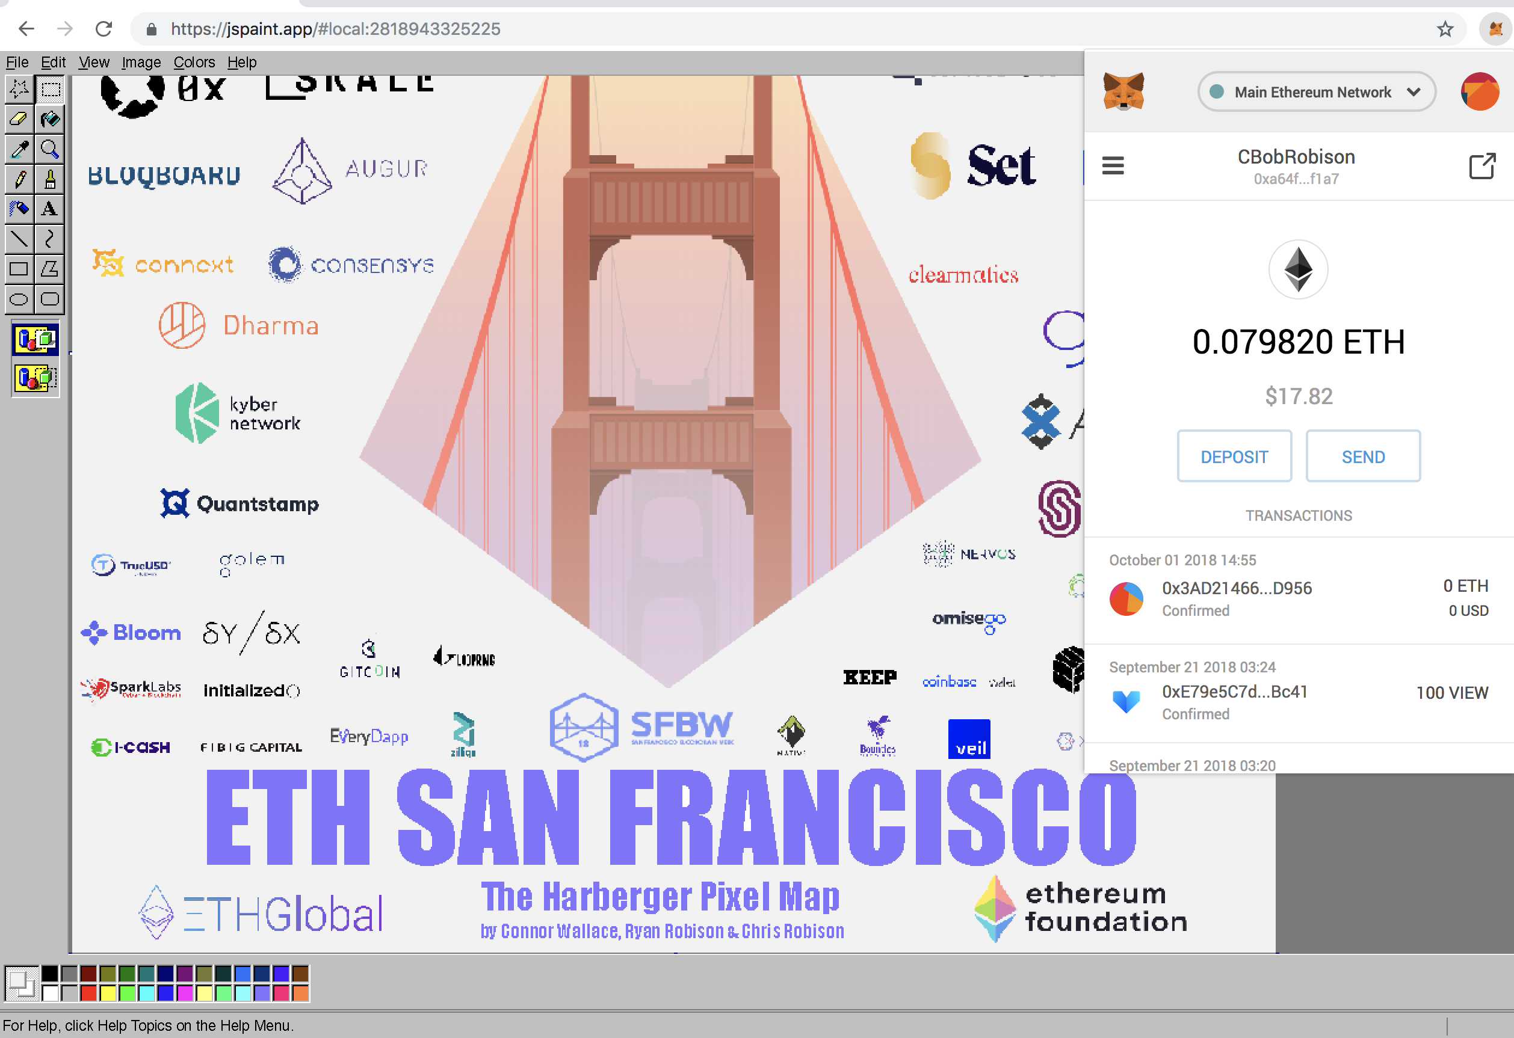Pick the Fill With Color bucket tool
Screen dimensions: 1514x1038
[49, 119]
